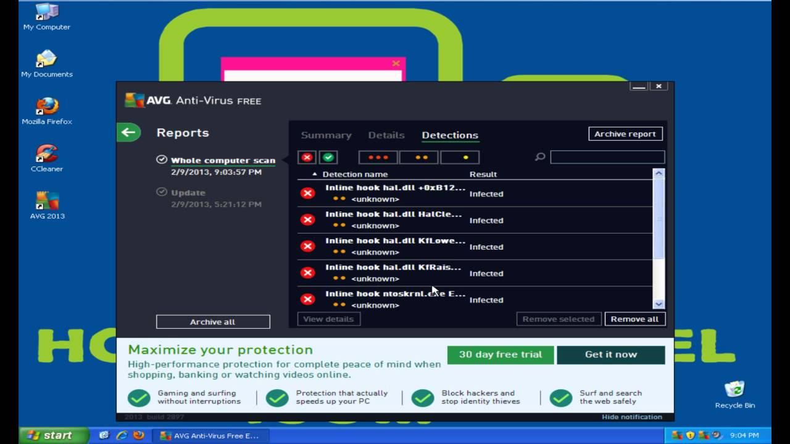Open My Computer desktop icon
The width and height of the screenshot is (790, 444).
click(47, 16)
